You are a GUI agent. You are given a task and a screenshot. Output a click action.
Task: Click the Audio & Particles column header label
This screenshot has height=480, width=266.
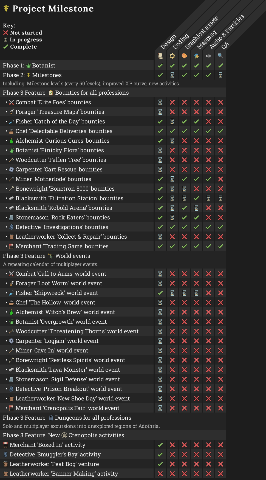click(227, 32)
